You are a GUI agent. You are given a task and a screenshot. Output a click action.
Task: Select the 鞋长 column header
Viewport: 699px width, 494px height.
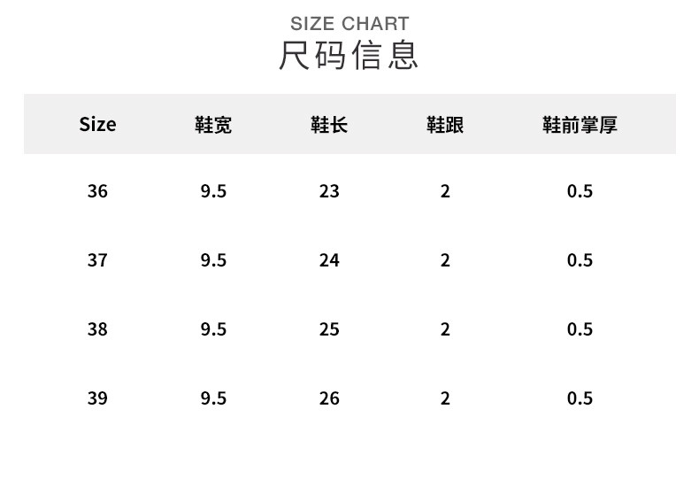[x=329, y=125]
